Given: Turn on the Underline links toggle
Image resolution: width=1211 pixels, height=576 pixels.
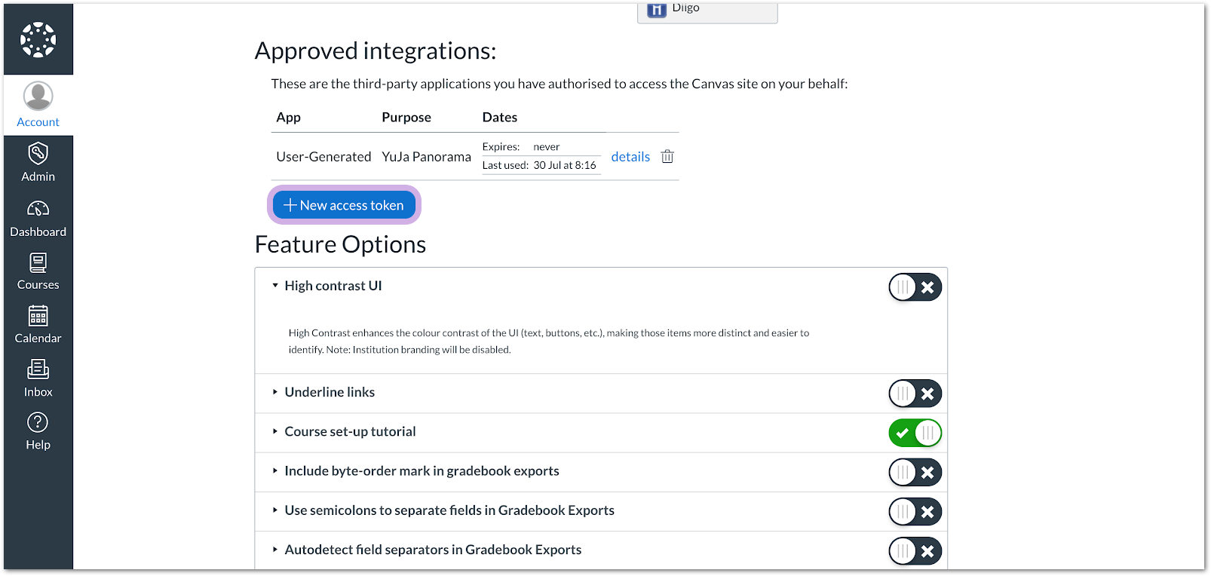Looking at the screenshot, I should [915, 394].
